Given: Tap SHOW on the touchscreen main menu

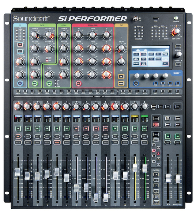Looking at the screenshot, I should click(x=136, y=54).
